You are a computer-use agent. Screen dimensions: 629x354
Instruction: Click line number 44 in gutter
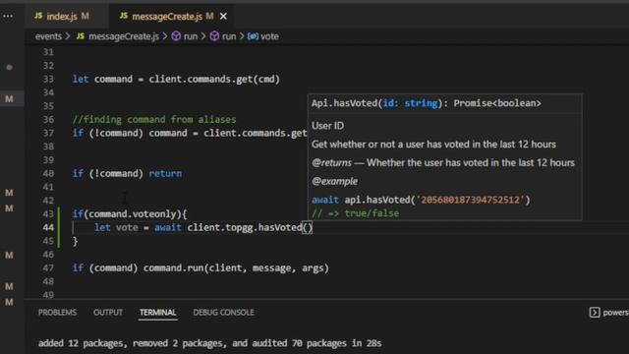coord(48,227)
